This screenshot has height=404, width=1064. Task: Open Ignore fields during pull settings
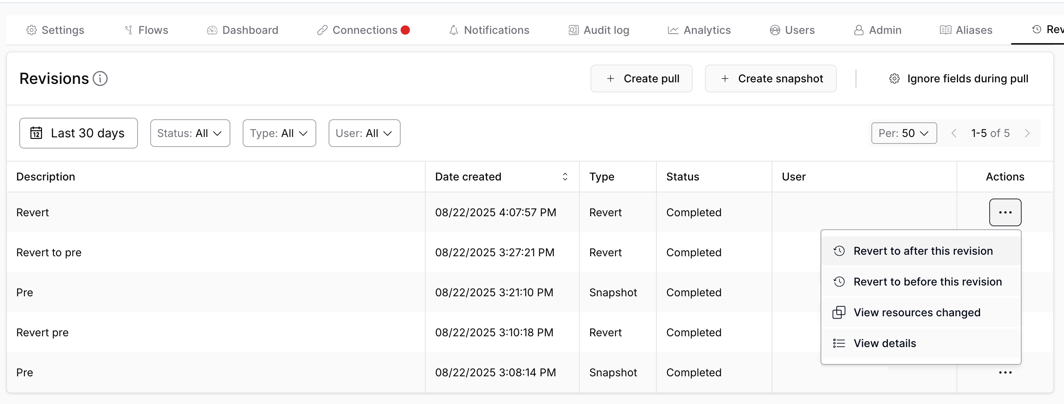958,78
